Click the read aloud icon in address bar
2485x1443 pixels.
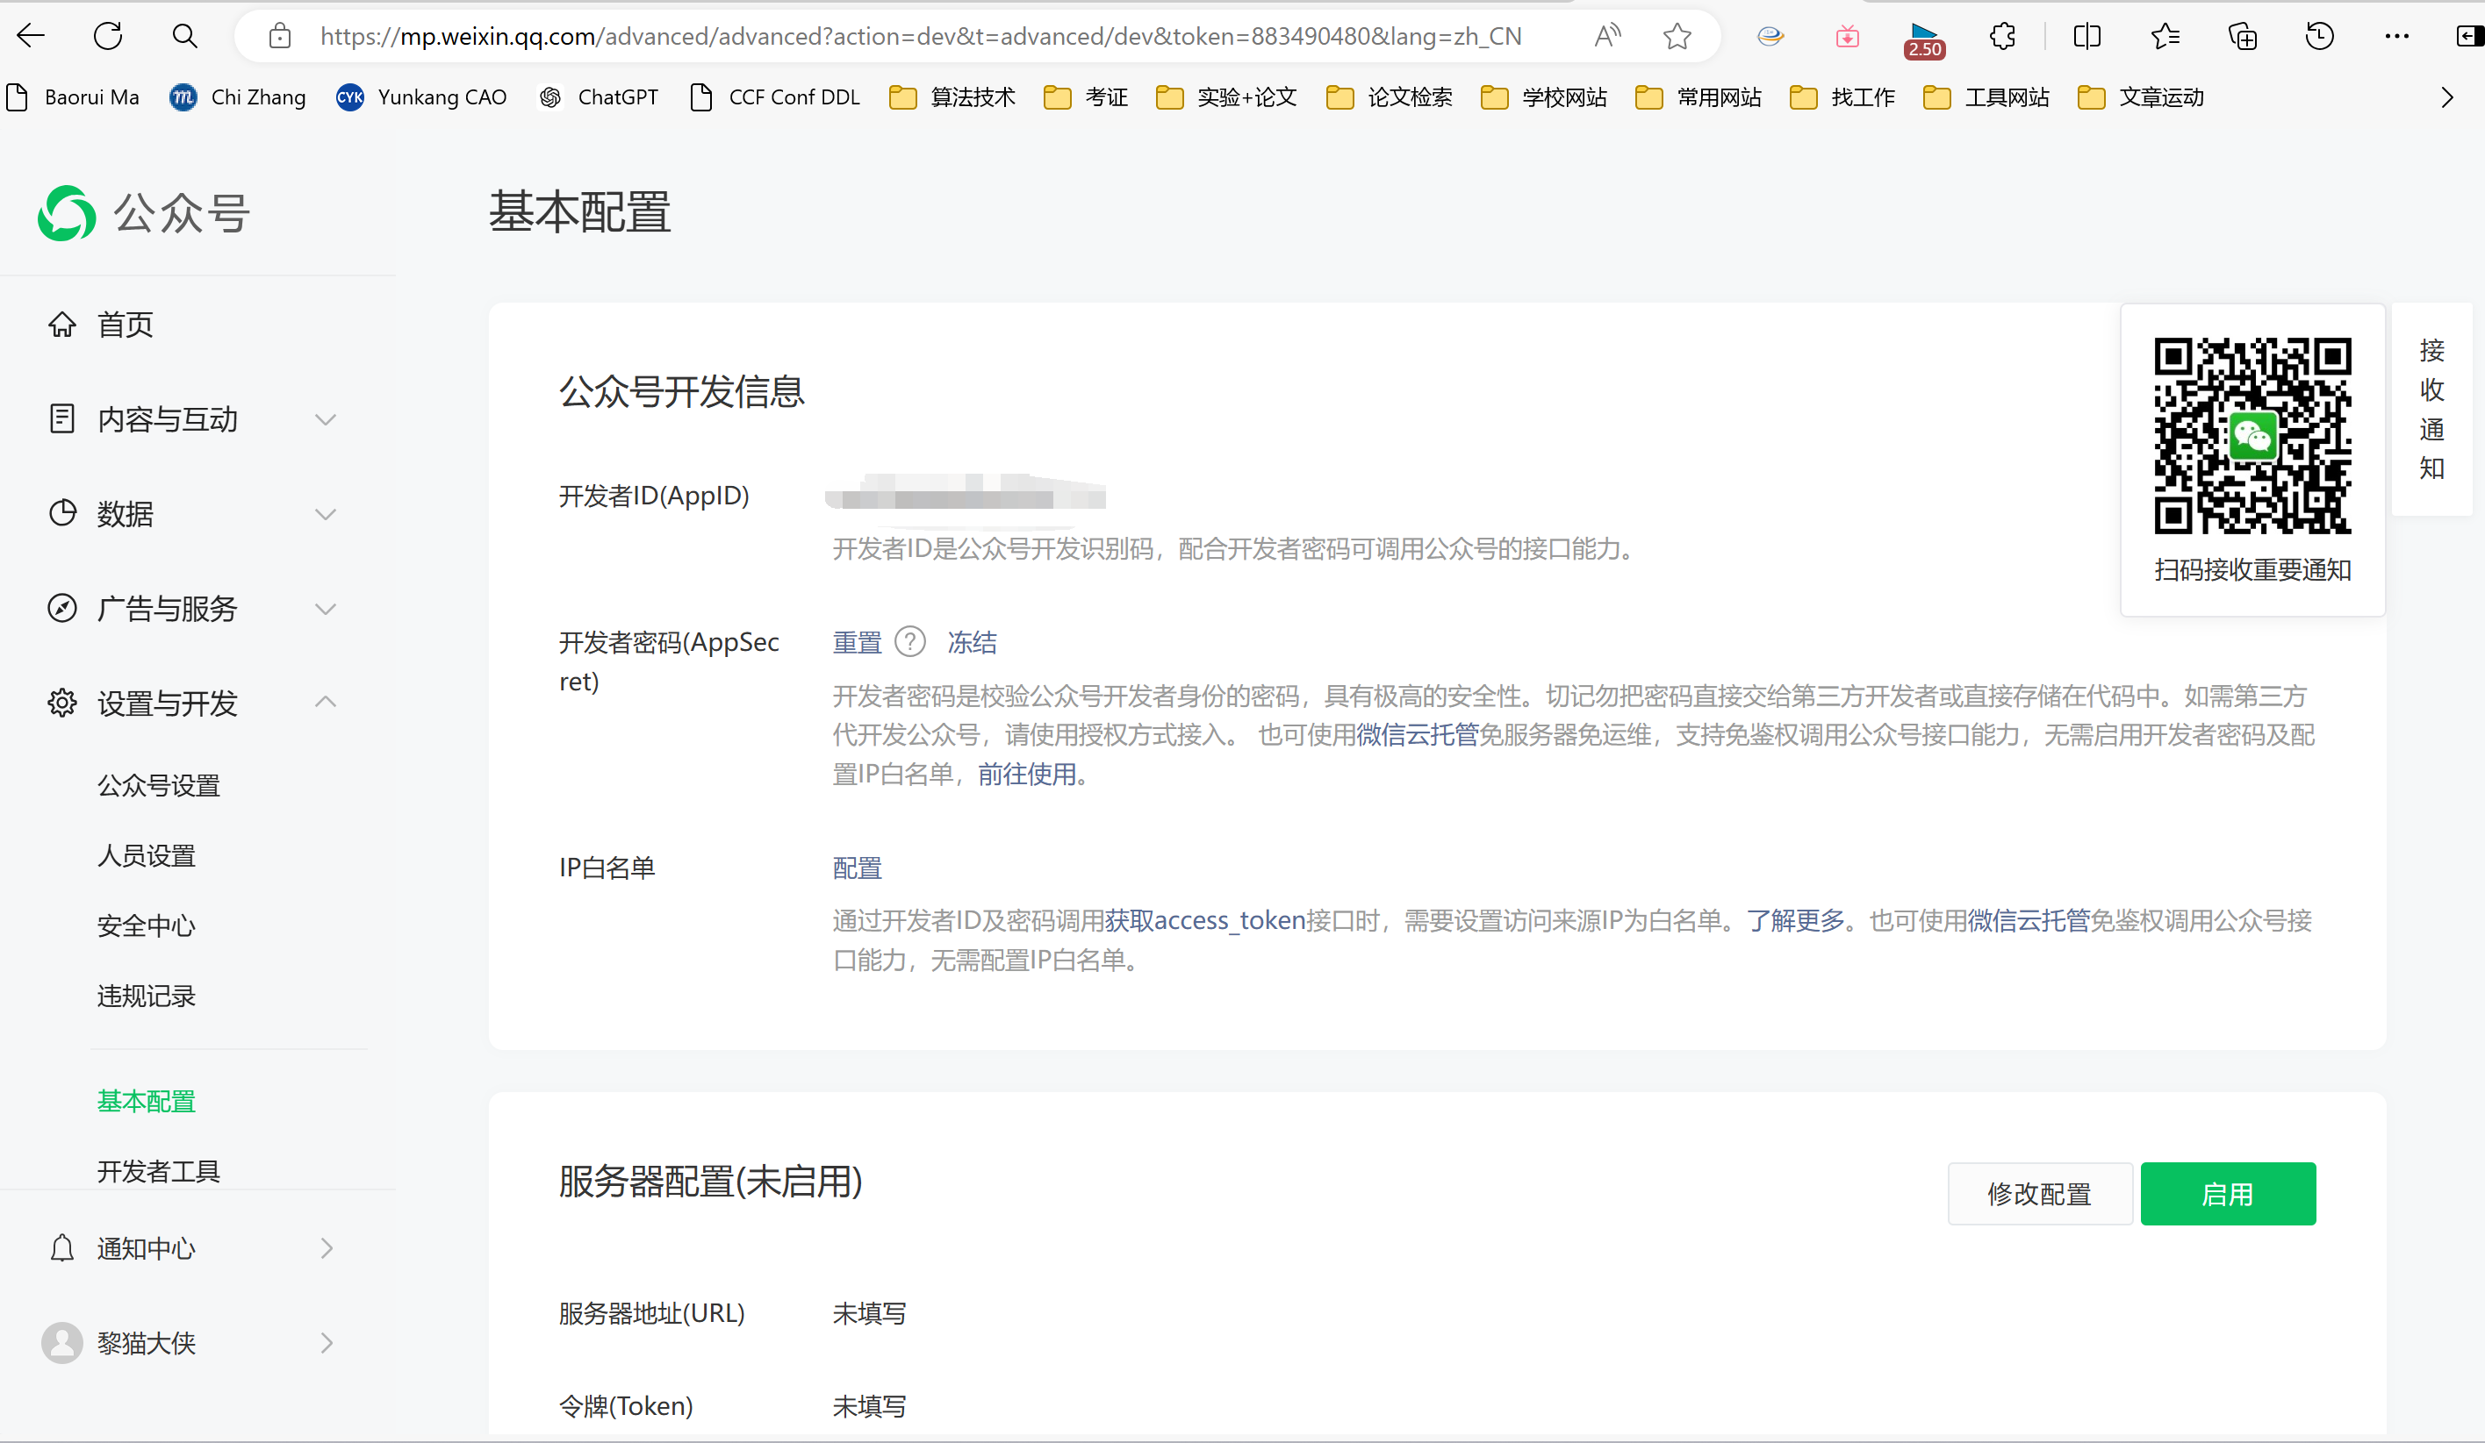point(1607,37)
